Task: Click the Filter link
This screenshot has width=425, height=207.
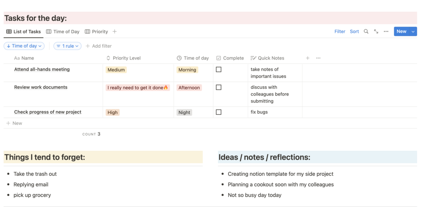Action: (x=340, y=32)
